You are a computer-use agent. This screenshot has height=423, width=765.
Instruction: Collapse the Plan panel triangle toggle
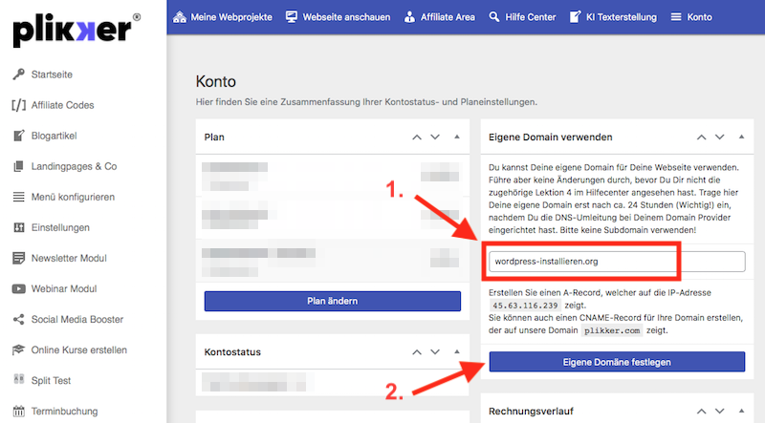457,137
